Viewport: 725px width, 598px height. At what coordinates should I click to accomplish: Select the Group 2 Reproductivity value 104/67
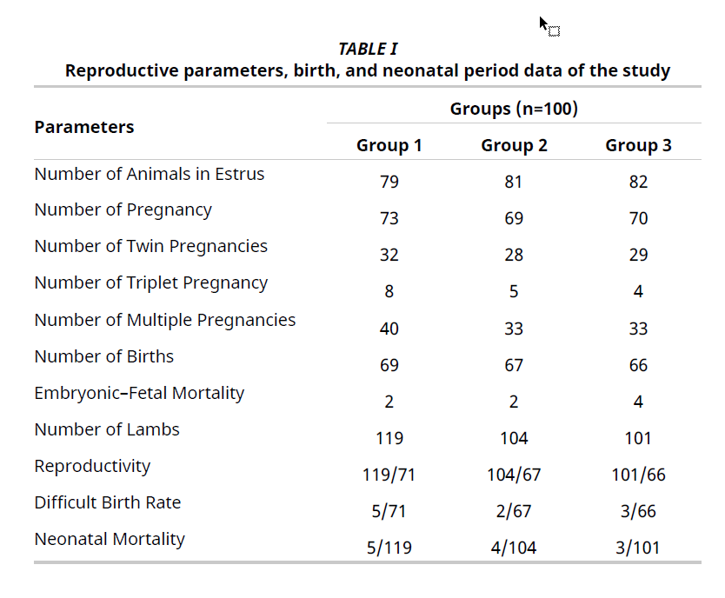tap(514, 475)
